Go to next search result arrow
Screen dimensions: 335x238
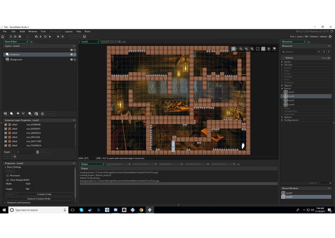[x=329, y=52]
